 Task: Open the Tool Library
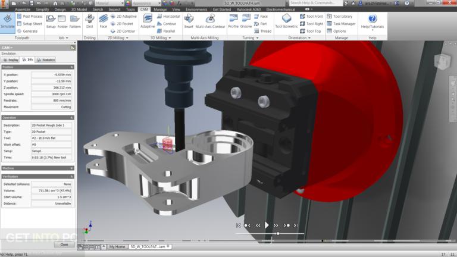tap(340, 16)
